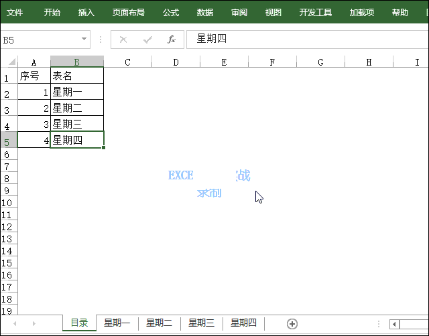
Task: Switch to the 星期二 sheet tab
Action: 160,323
